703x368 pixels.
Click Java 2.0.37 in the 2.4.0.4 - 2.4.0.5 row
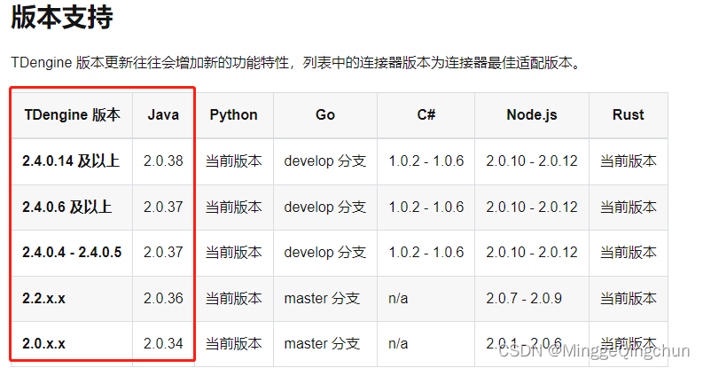163,253
